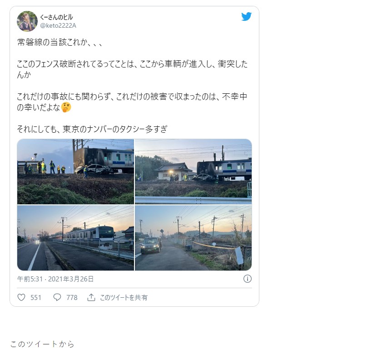Click the timestamp 午前5:31 · 2021年3月26日
Viewport: 382px width, 353px height.
pyautogui.click(x=55, y=279)
